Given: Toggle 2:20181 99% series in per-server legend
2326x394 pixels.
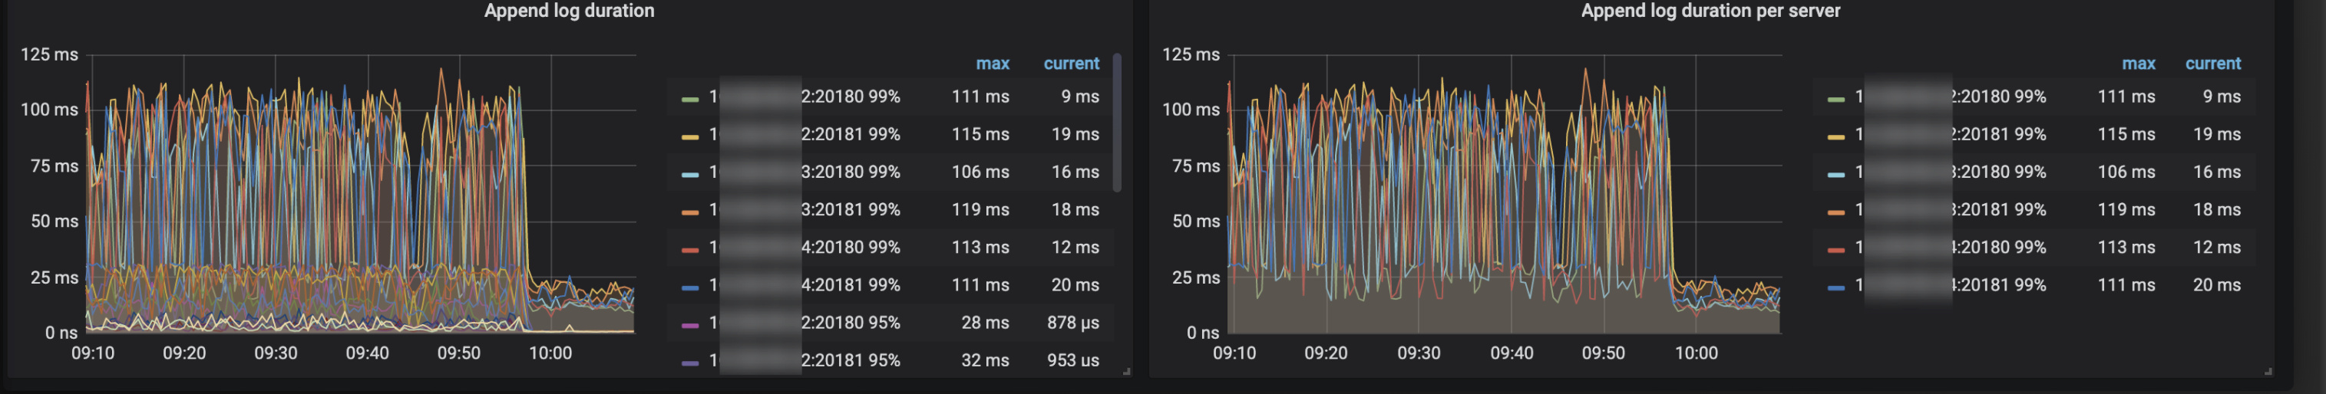Looking at the screenshot, I should [1997, 134].
